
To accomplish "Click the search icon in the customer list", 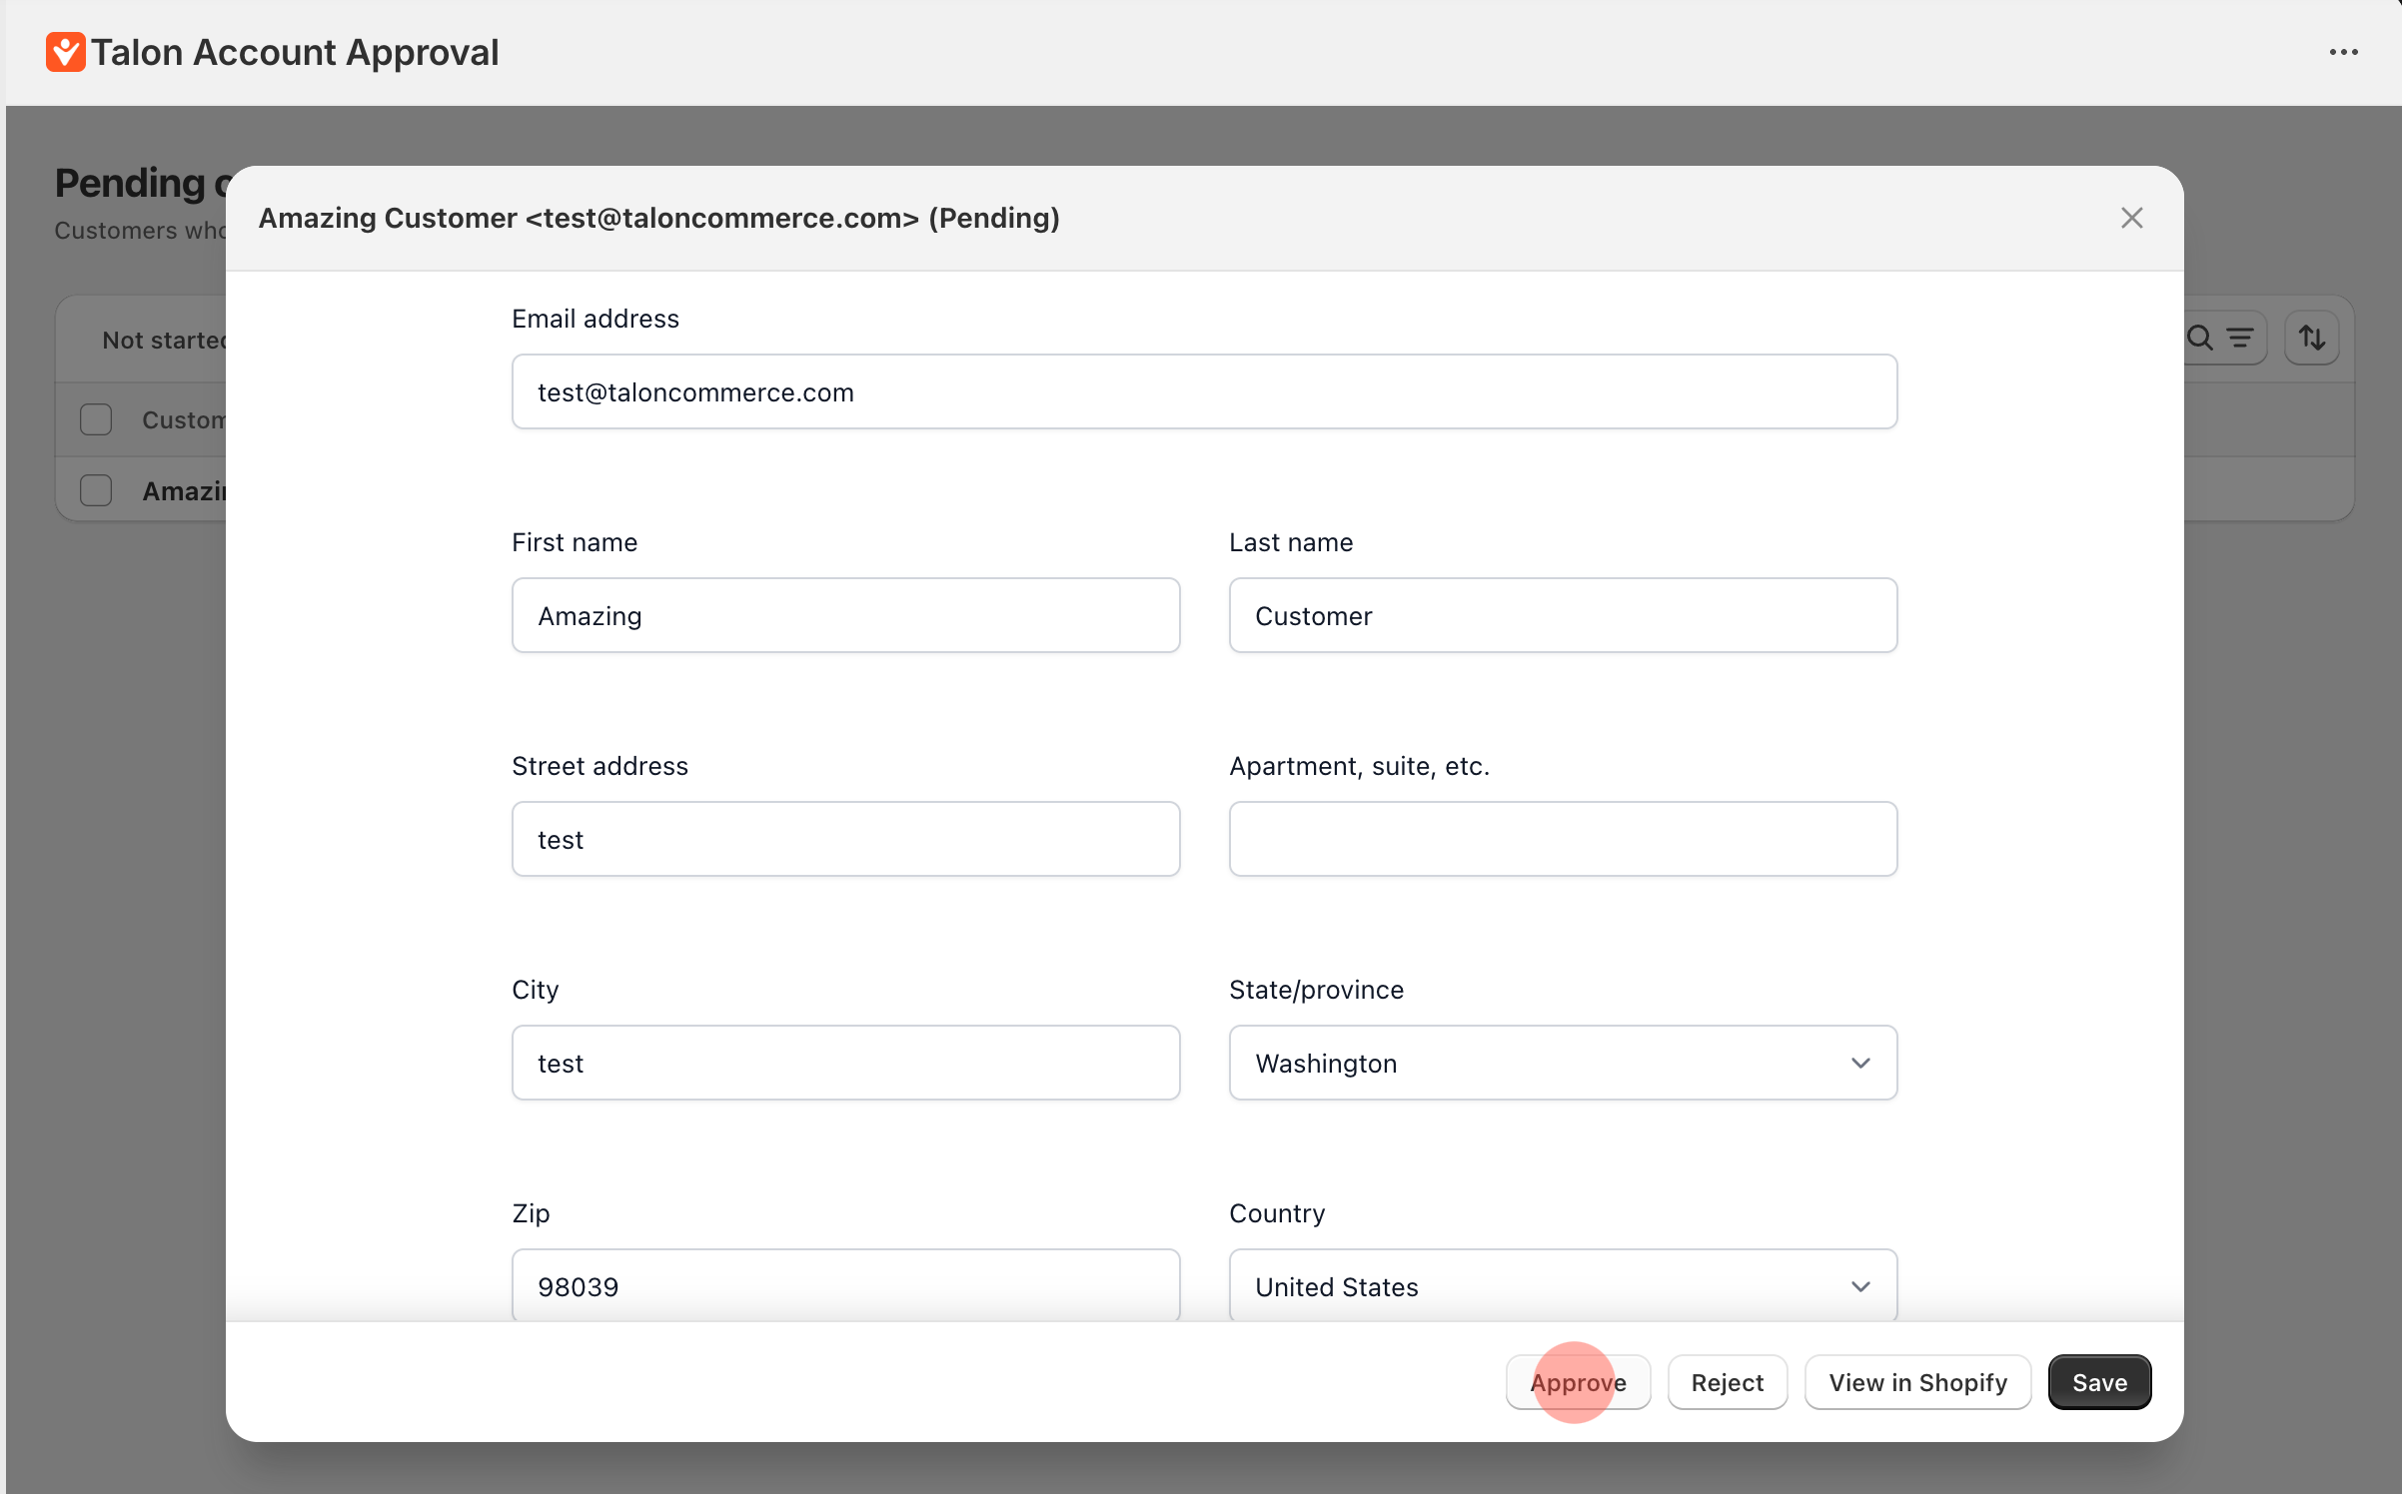I will click(x=2201, y=339).
